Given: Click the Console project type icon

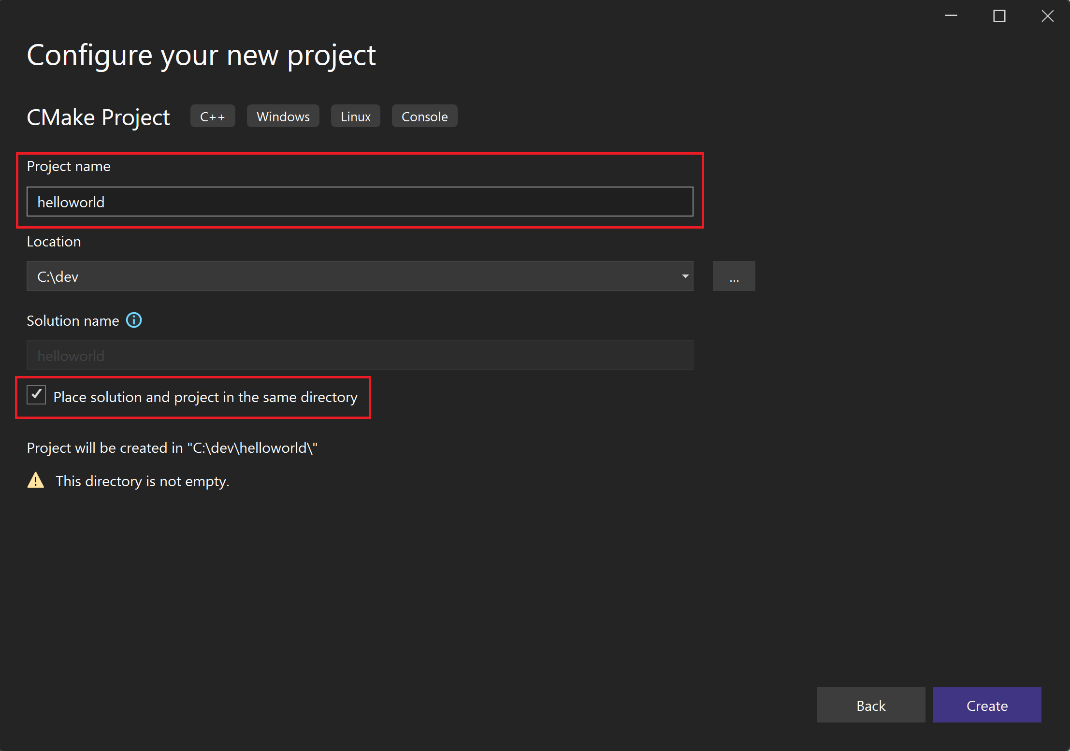Looking at the screenshot, I should point(424,116).
